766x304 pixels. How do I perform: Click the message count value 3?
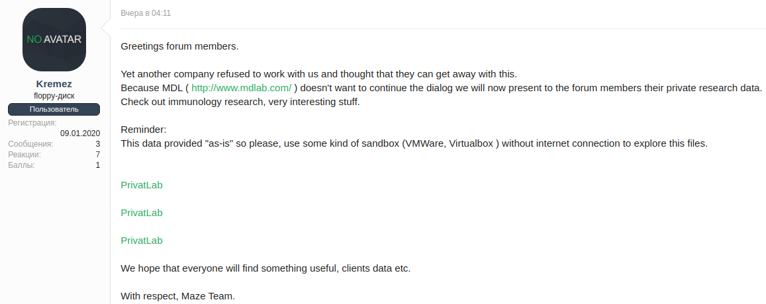[x=97, y=144]
